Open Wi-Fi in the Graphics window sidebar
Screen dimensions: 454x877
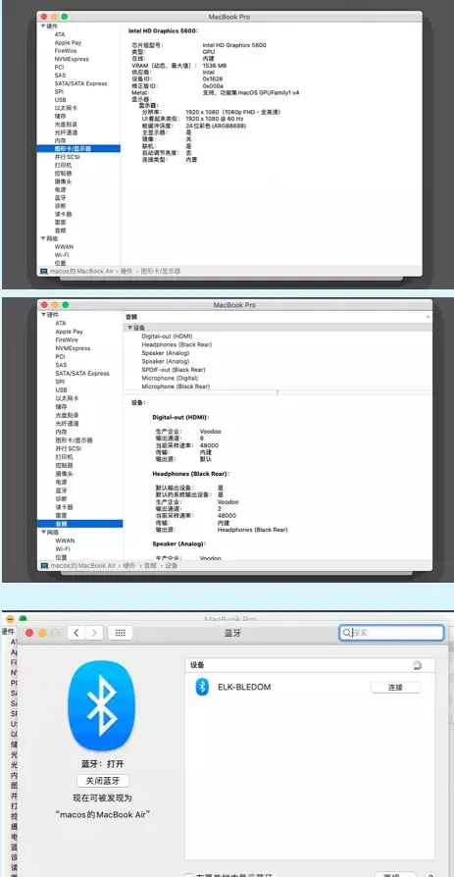click(62, 254)
